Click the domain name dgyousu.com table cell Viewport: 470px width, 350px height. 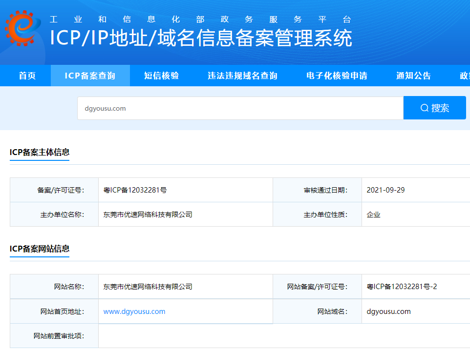[x=388, y=311]
